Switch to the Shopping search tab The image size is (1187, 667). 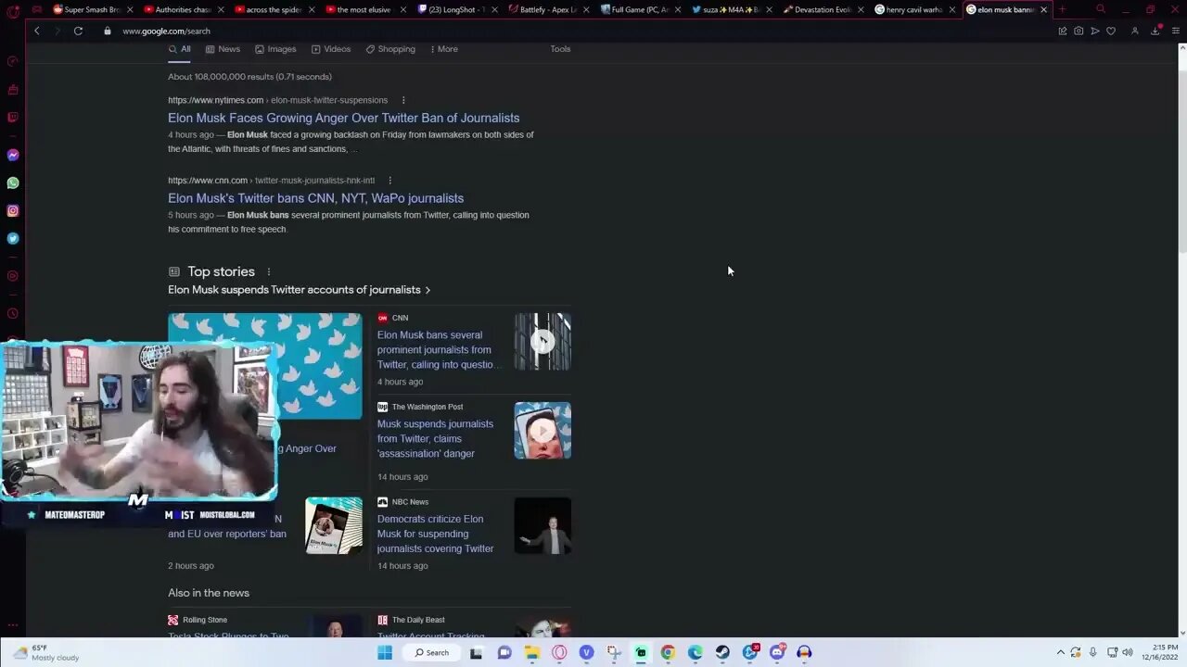click(390, 49)
